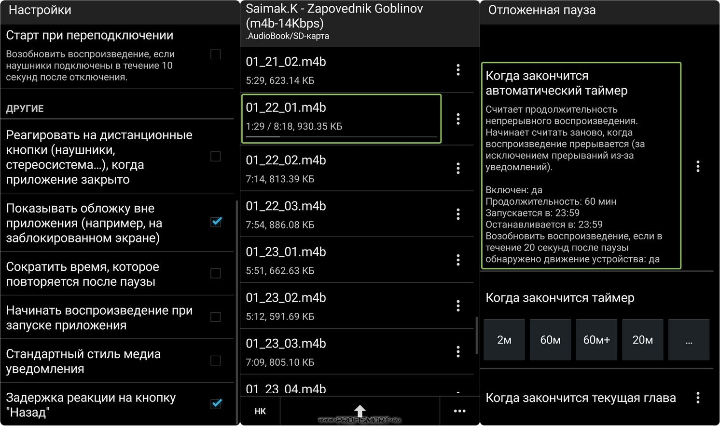Open the bottom bar more-options dots
Image resolution: width=720 pixels, height=426 pixels.
pyautogui.click(x=460, y=411)
